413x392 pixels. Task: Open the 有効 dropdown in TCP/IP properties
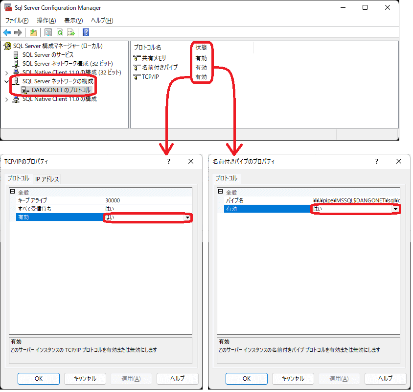tap(187, 218)
